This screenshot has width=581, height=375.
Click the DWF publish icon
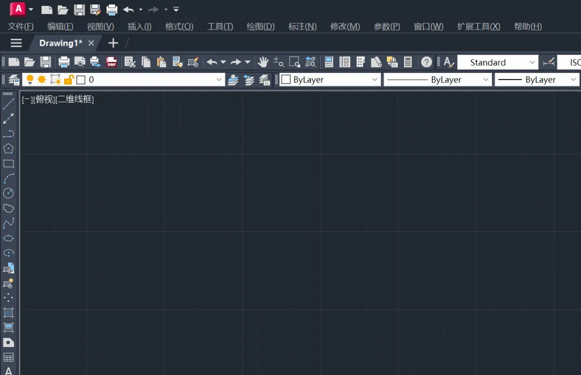click(x=111, y=62)
